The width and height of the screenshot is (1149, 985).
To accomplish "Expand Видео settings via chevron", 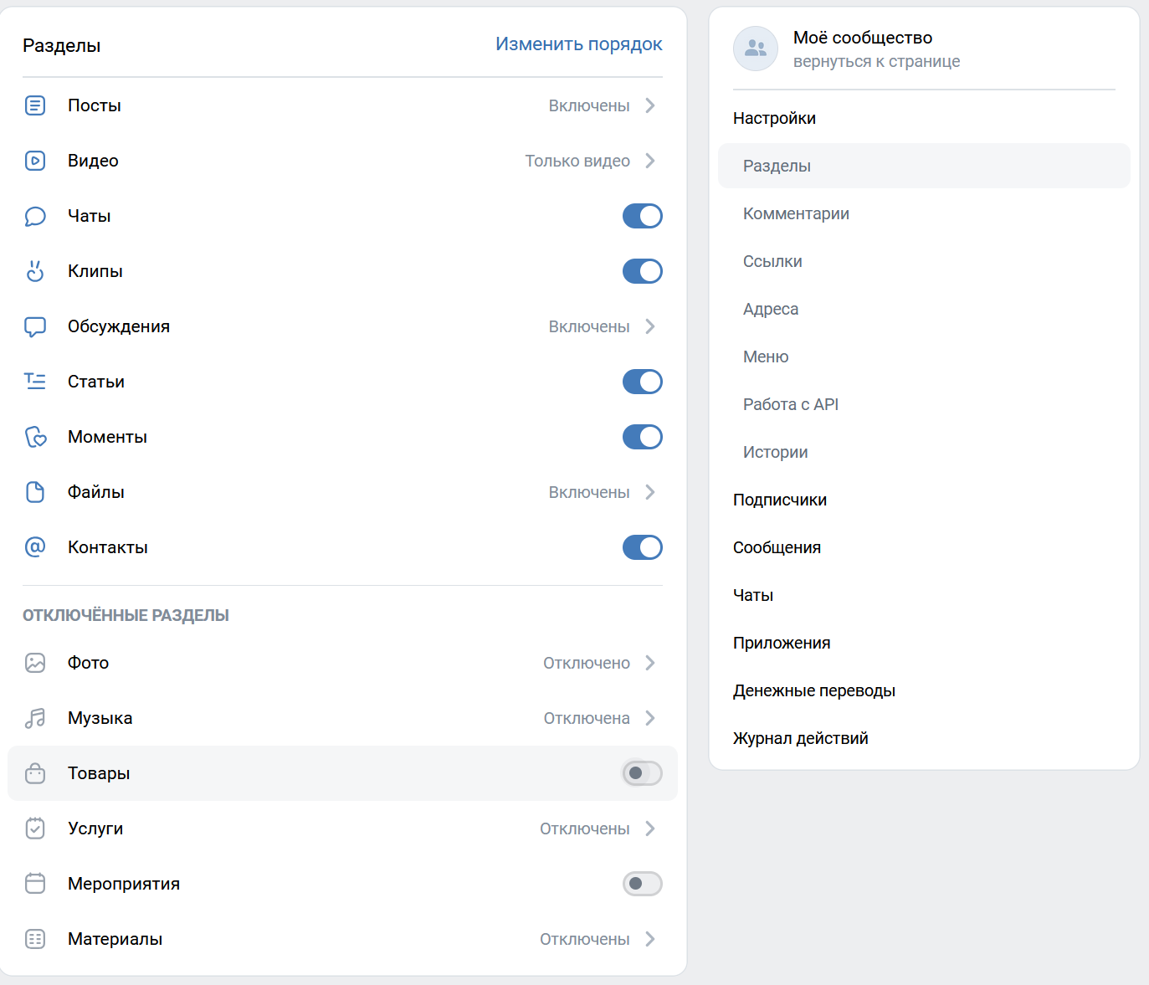I will click(650, 161).
